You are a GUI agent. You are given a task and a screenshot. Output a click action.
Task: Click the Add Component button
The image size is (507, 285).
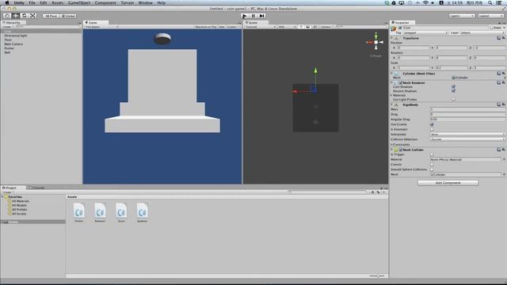448,183
